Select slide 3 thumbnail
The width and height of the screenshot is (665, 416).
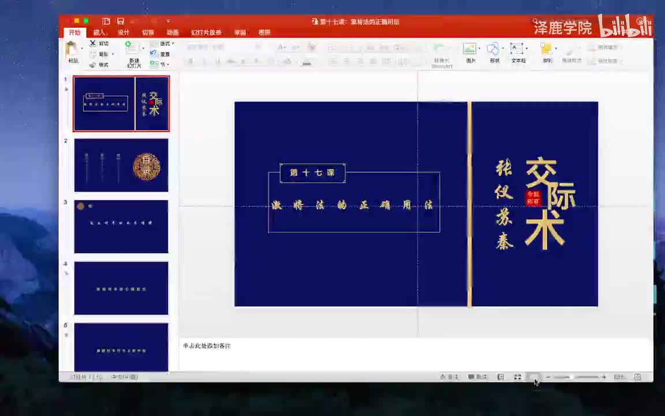click(x=121, y=226)
